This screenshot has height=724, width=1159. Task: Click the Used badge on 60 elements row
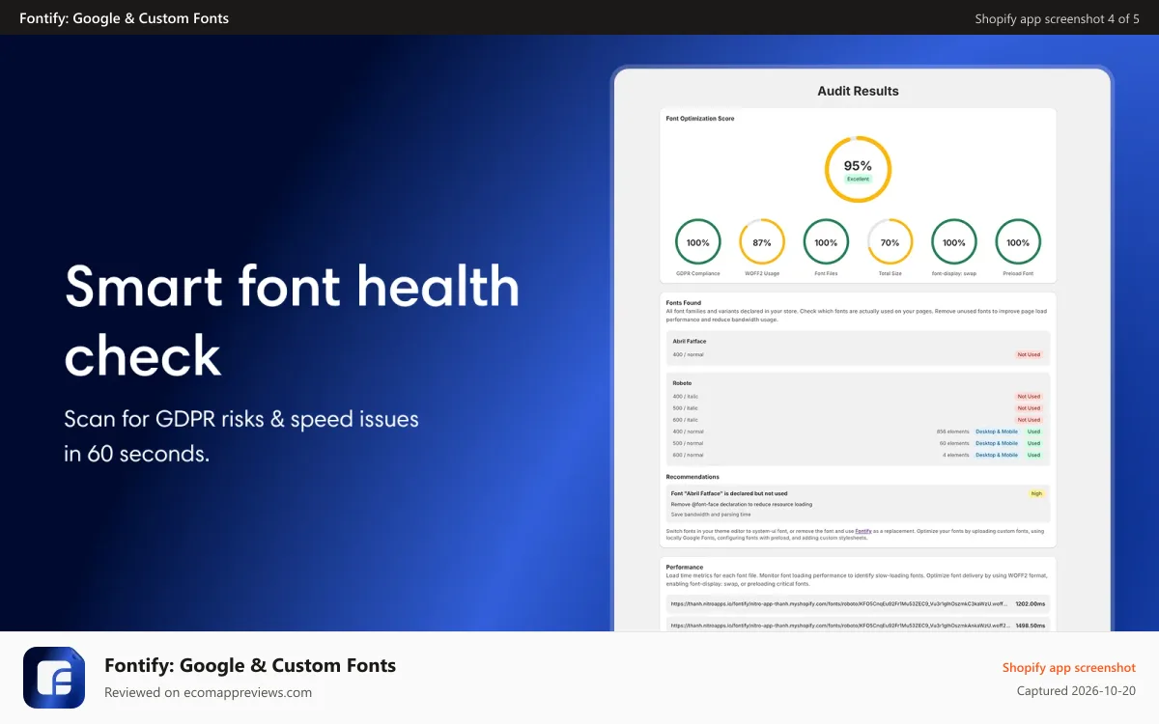click(x=1034, y=443)
